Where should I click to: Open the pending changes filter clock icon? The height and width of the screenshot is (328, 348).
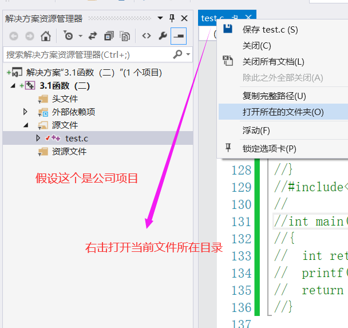[x=68, y=35]
